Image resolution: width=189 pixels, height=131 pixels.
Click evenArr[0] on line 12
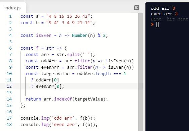point(49,86)
